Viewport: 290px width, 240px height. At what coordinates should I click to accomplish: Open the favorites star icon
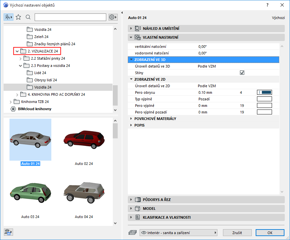coord(18,17)
